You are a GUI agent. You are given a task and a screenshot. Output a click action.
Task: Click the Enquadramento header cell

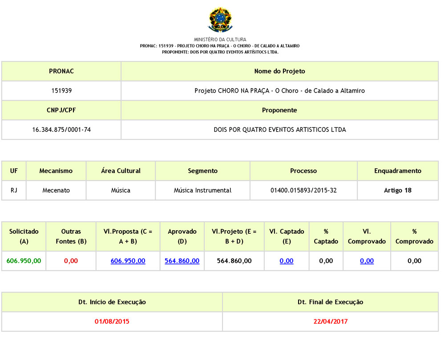pyautogui.click(x=397, y=171)
